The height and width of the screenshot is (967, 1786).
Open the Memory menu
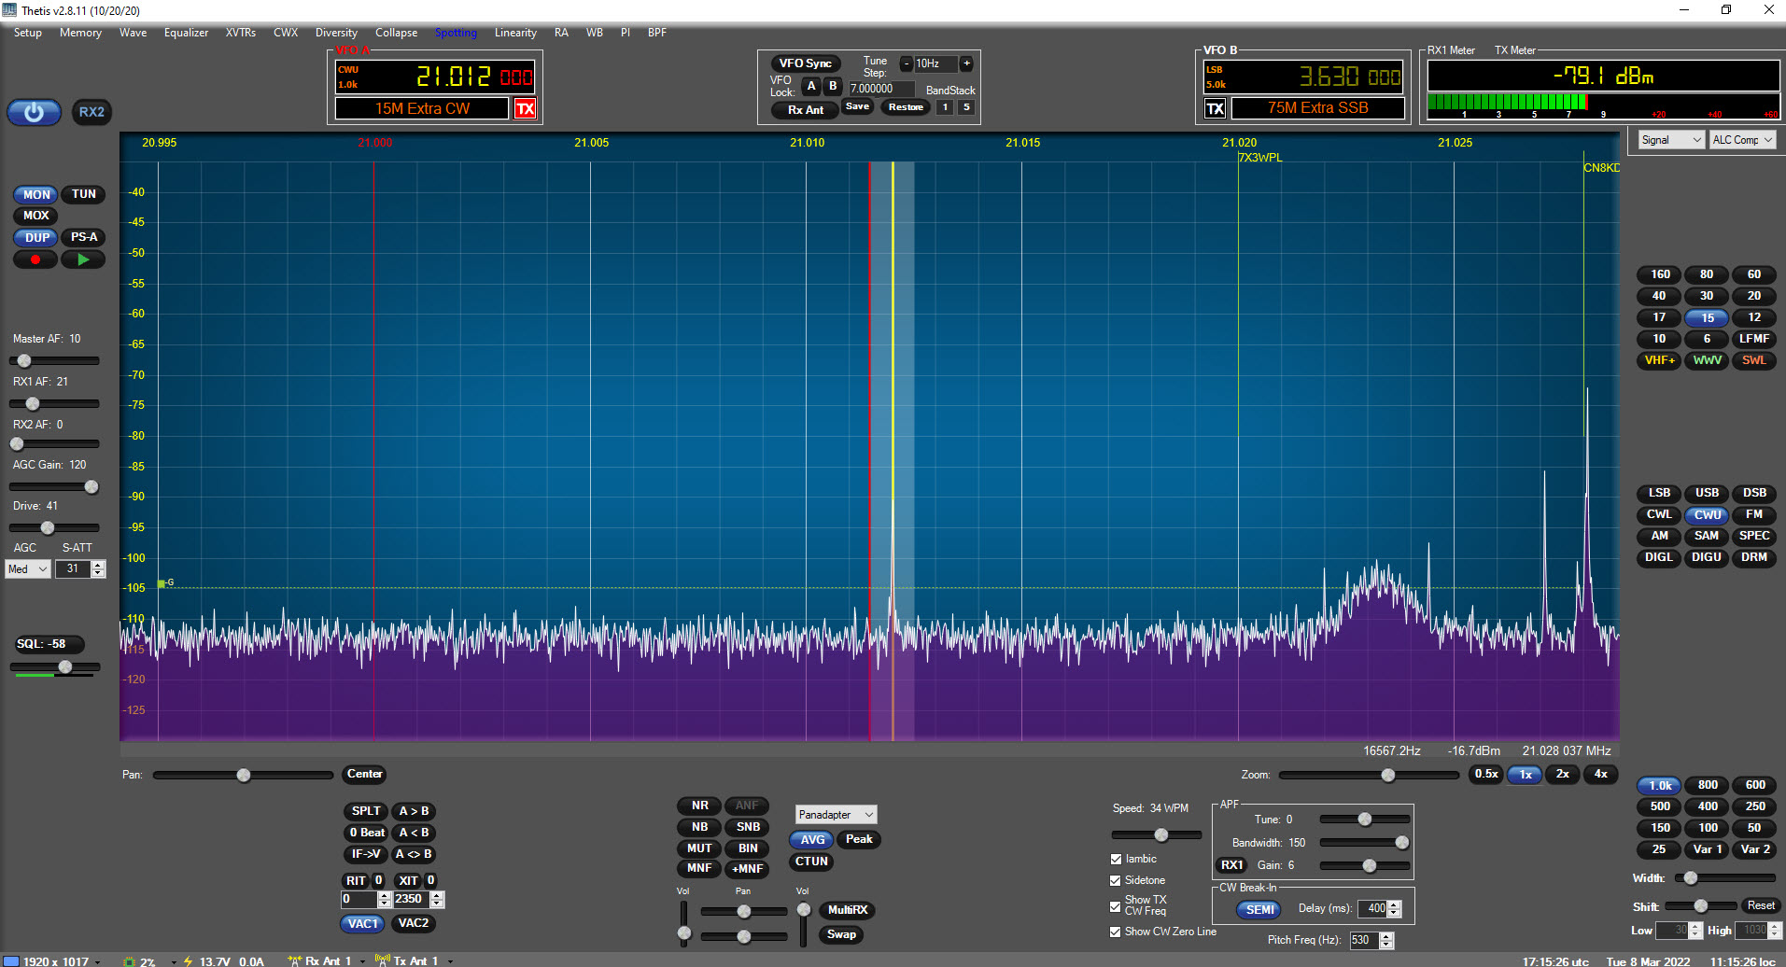click(x=80, y=33)
